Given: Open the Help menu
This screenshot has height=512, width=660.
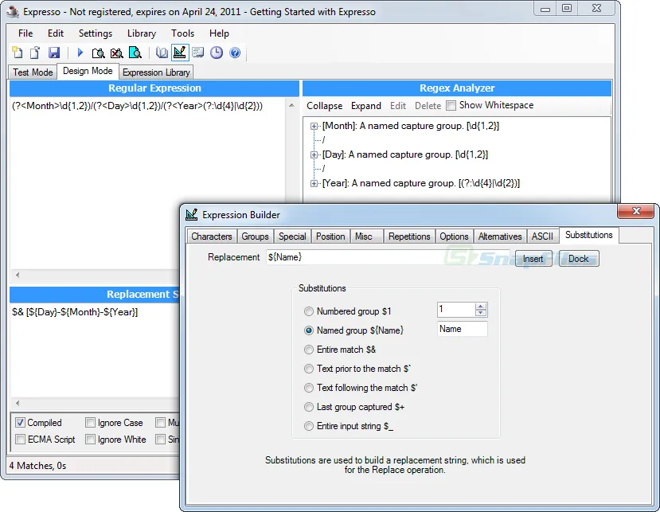Looking at the screenshot, I should pyautogui.click(x=219, y=33).
